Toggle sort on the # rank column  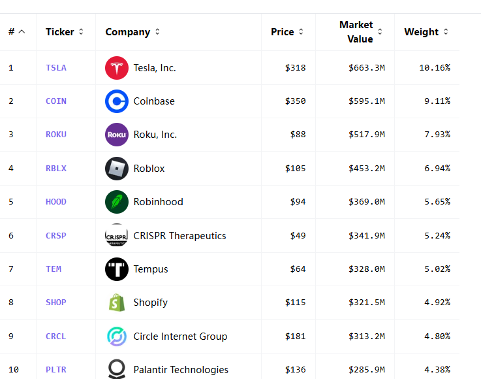[16, 32]
